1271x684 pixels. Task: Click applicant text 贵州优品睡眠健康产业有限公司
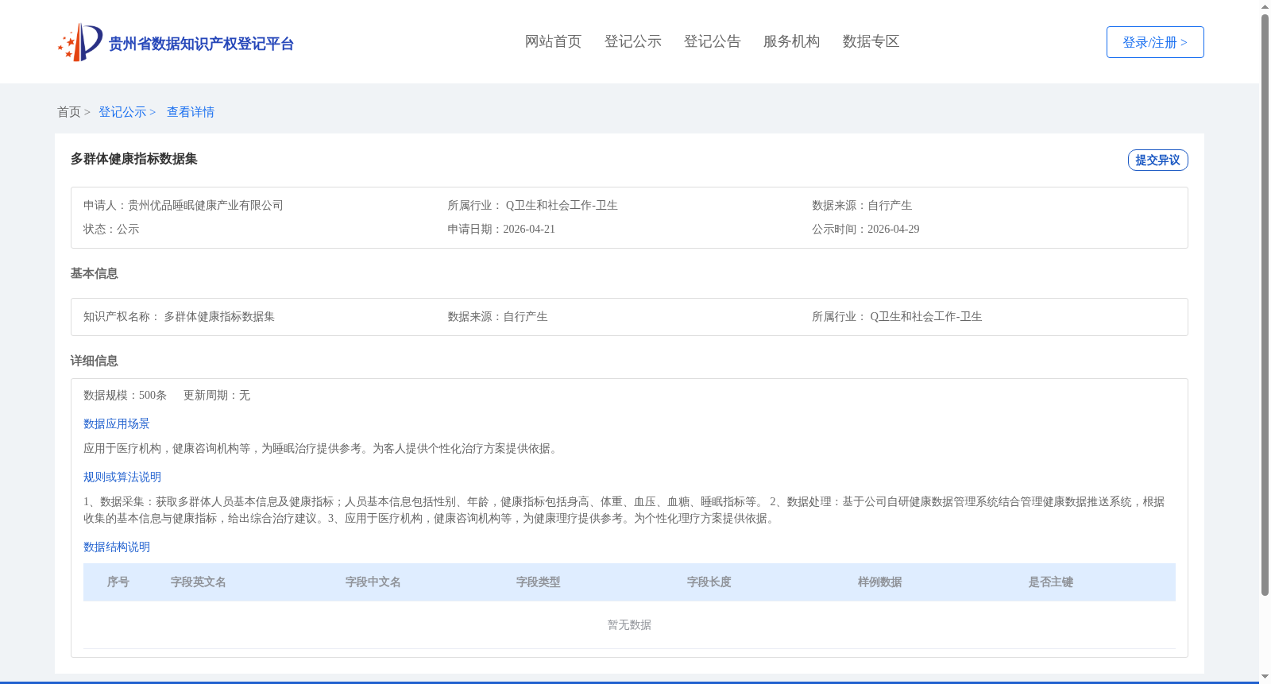206,205
